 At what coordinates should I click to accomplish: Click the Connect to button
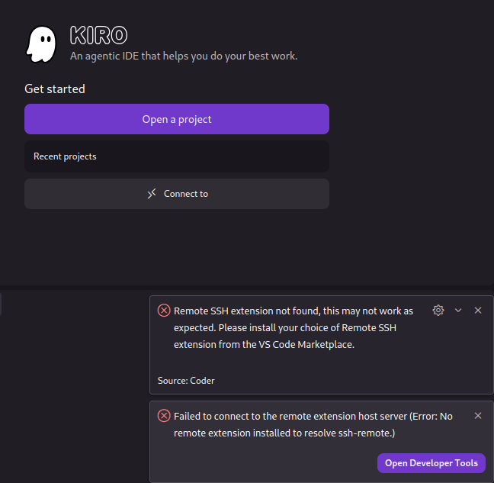[x=177, y=194]
